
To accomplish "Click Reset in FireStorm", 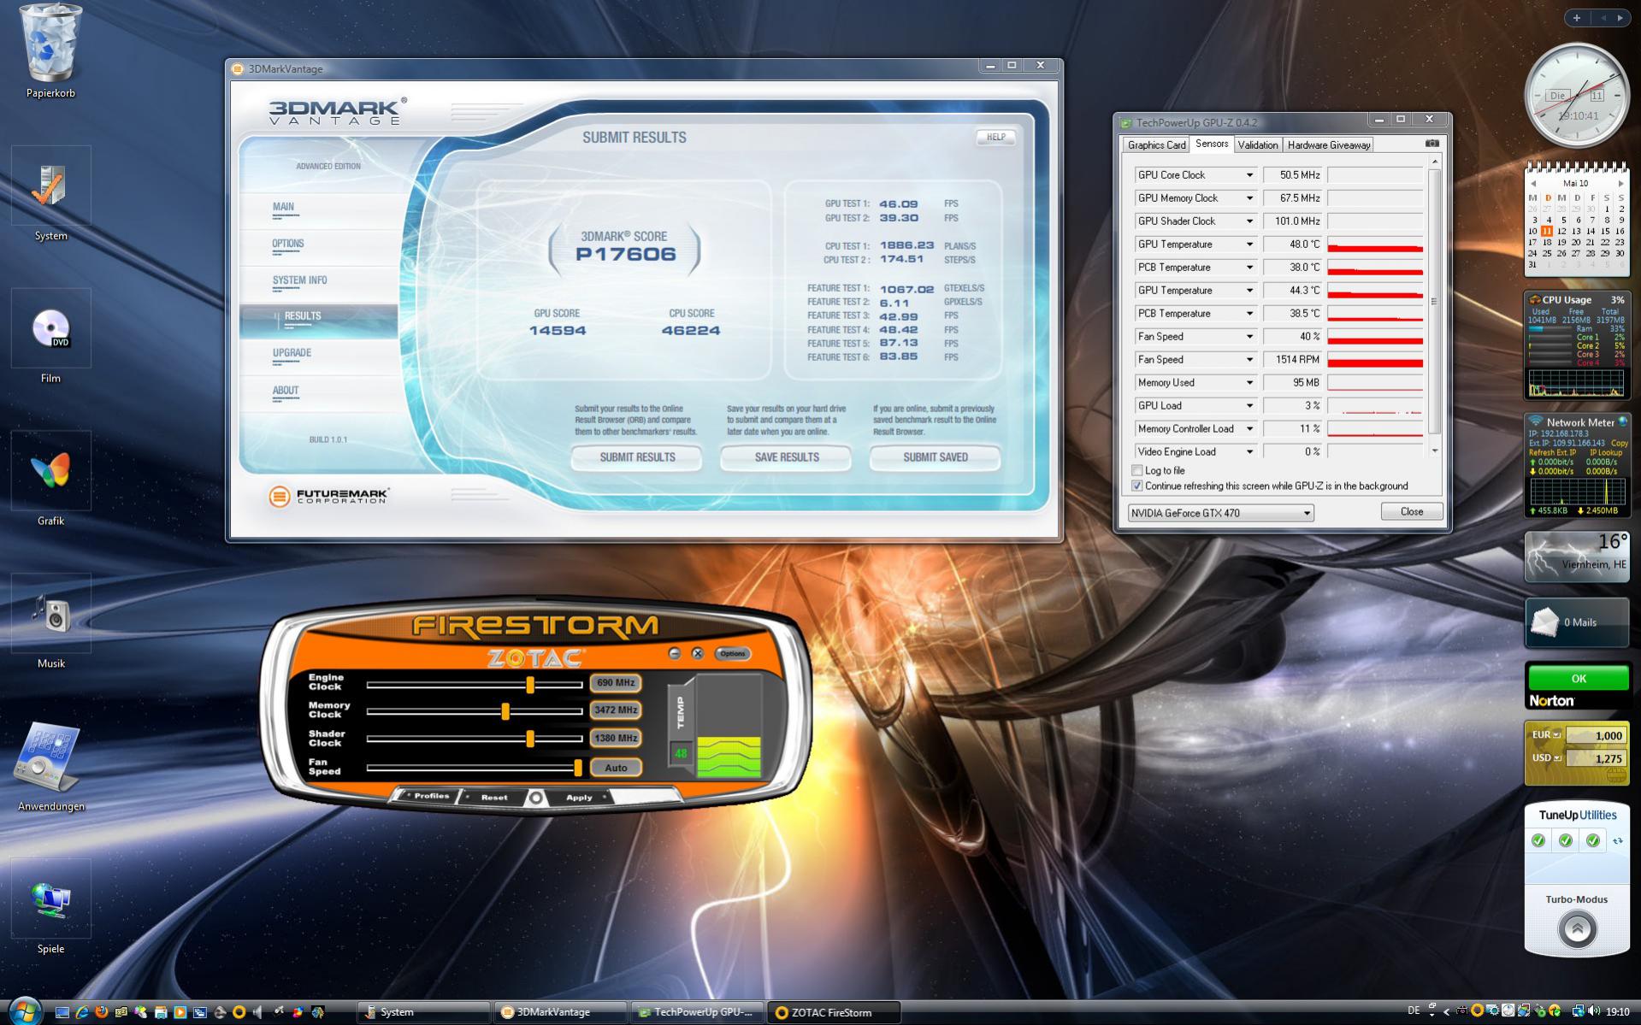I will [494, 798].
